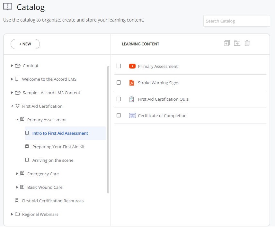Click the Catalog book icon in the header

point(8,6)
